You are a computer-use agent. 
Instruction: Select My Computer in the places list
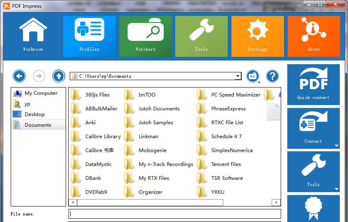pos(41,93)
